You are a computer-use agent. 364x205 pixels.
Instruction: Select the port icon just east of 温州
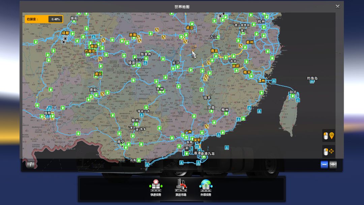[x=274, y=81]
